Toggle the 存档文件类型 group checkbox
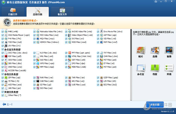The width and height of the screenshot is (176, 114). click(3, 74)
